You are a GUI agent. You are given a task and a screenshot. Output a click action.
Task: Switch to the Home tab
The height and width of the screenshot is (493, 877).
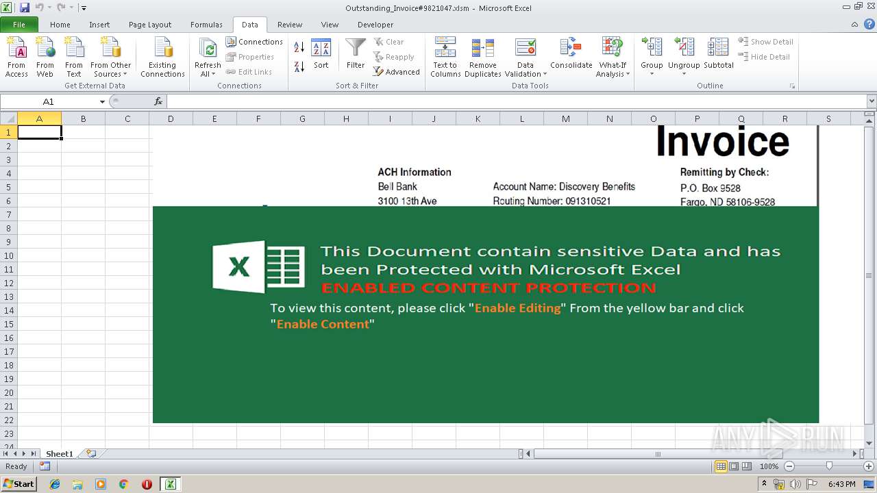click(60, 25)
